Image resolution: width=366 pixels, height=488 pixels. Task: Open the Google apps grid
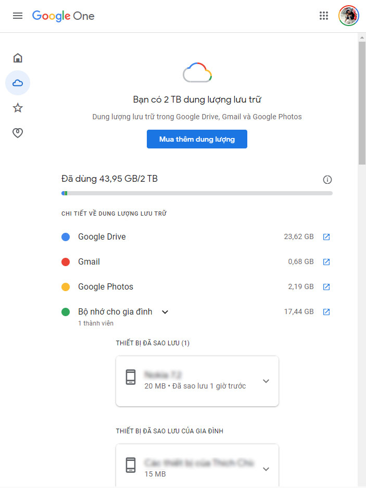[324, 16]
